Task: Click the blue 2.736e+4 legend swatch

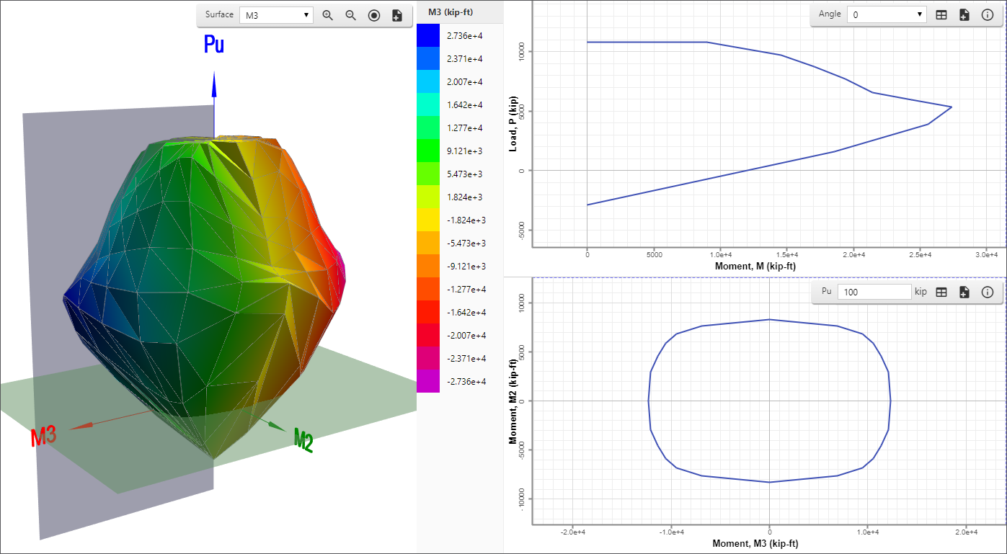Action: pos(427,35)
